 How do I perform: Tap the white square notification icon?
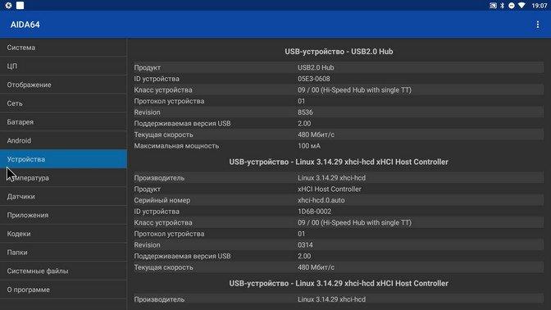point(20,5)
